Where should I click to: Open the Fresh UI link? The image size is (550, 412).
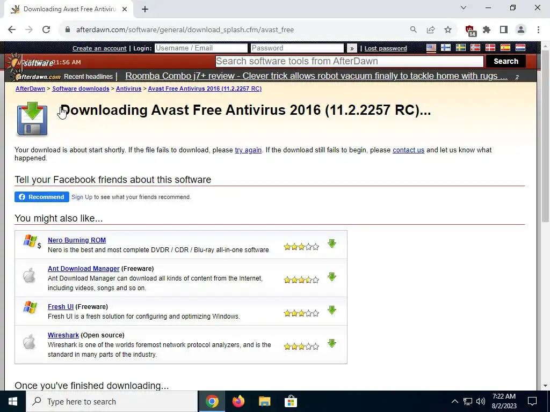tap(61, 306)
